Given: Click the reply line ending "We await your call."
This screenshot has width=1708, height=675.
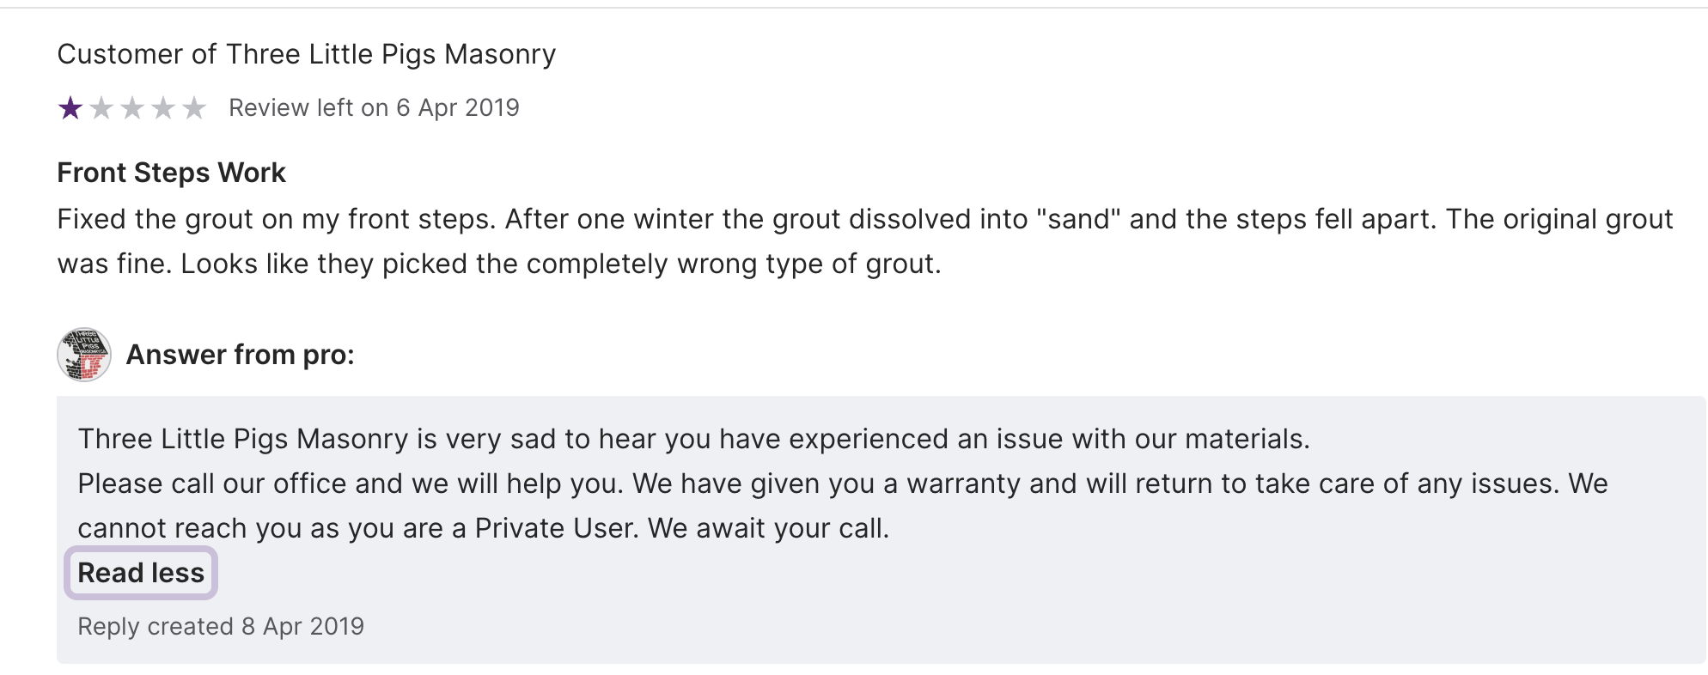Looking at the screenshot, I should [x=483, y=528].
